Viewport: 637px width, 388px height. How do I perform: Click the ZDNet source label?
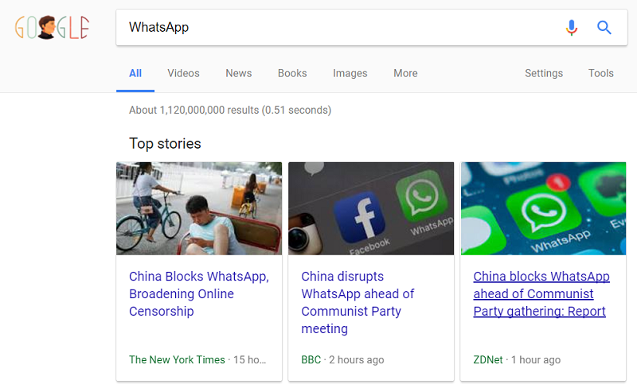tap(488, 360)
